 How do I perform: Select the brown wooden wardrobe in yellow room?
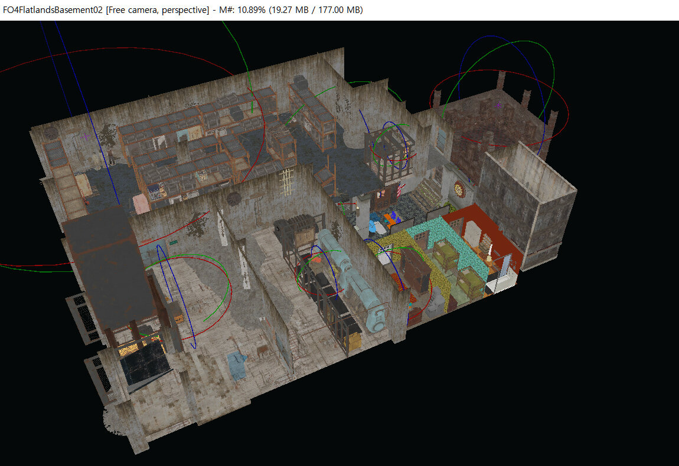coord(417,269)
